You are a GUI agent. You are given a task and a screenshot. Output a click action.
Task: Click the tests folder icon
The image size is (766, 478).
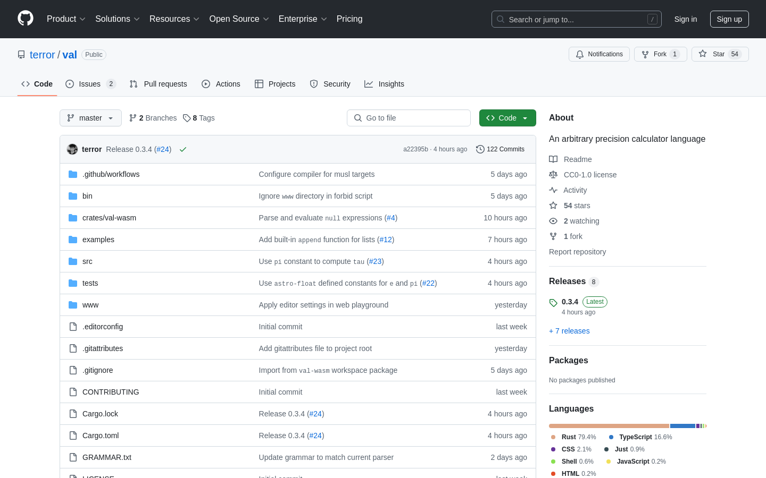pos(73,283)
